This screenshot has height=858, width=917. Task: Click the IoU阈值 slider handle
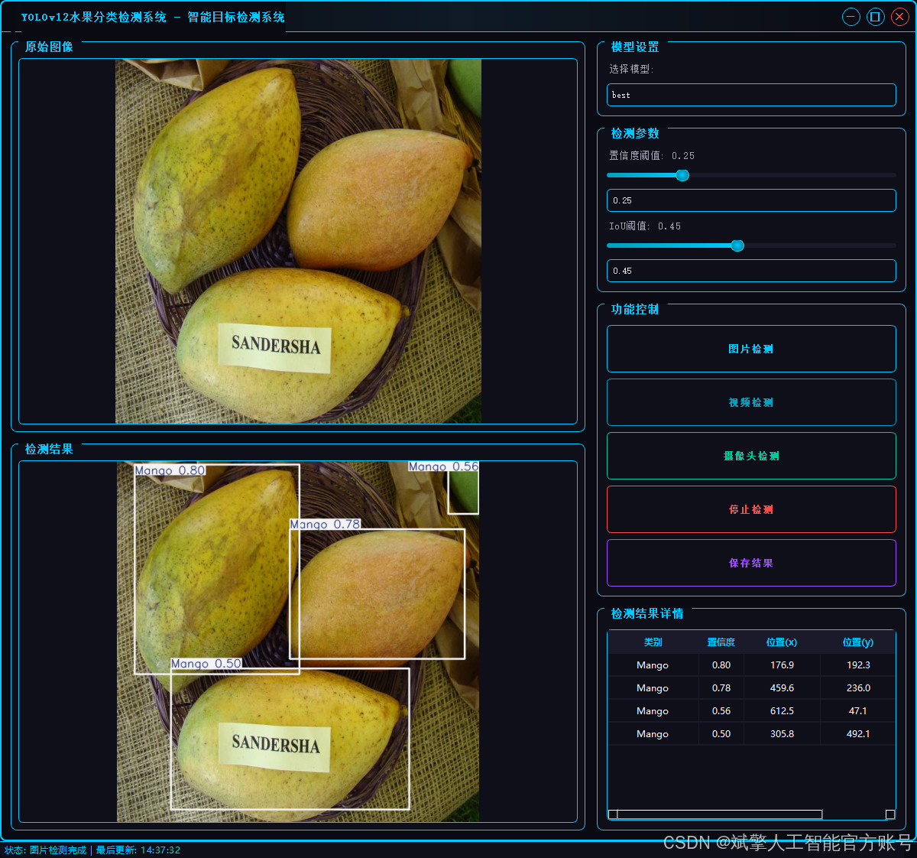737,245
